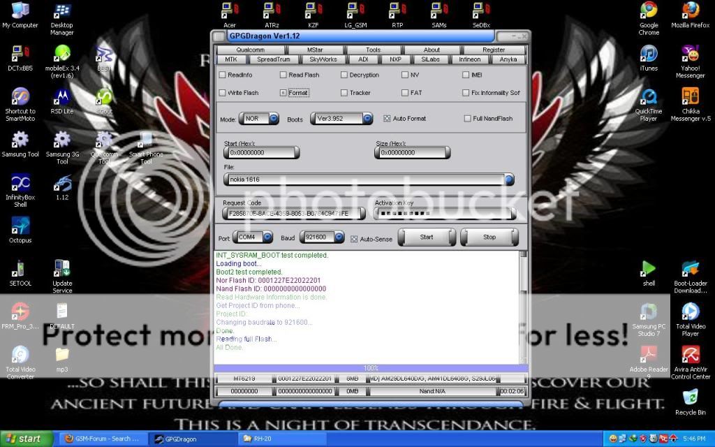This screenshot has width=715, height=447.
Task: Check the Full NandFlash option
Action: point(467,119)
